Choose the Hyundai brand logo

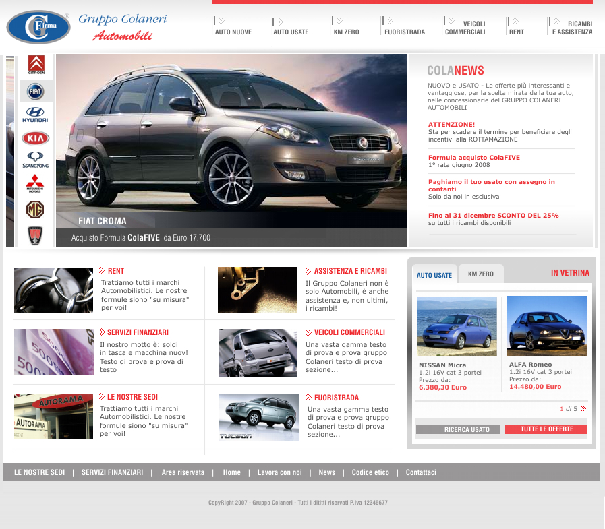35,115
